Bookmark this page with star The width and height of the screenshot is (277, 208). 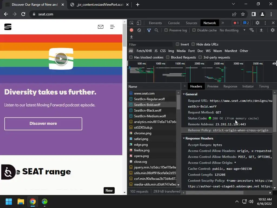243,14
